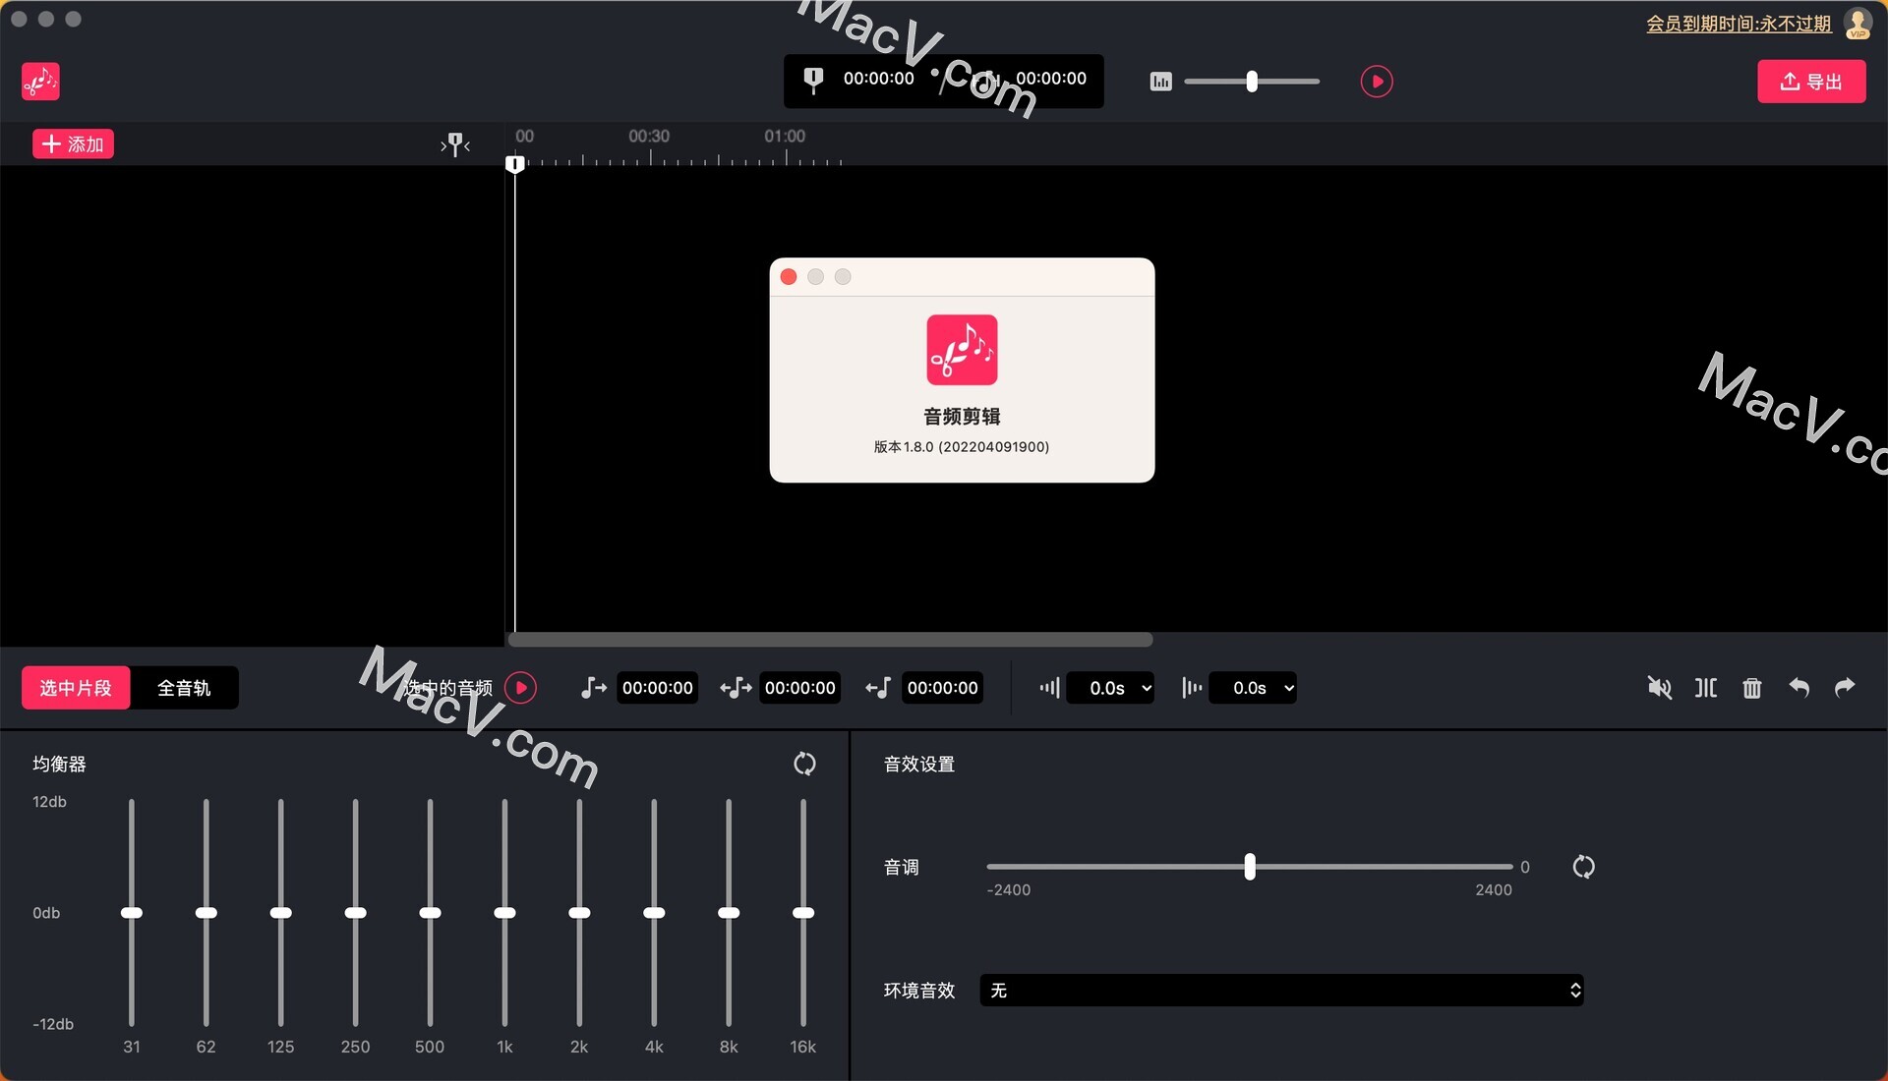Screen dimensions: 1888x1081
Task: Click the start time 00:00:00 field
Action: coord(658,688)
